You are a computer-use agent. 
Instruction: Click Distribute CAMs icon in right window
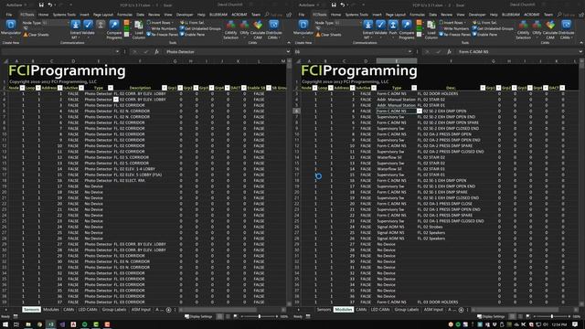(567, 25)
